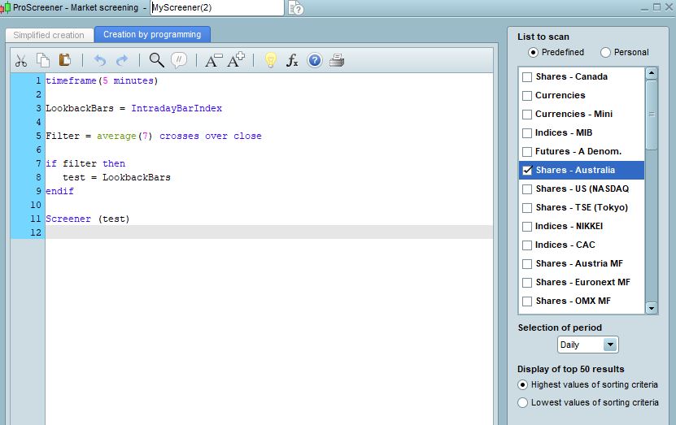
Task: Uncheck Shares - Australia checkbox
Action: pyautogui.click(x=527, y=171)
